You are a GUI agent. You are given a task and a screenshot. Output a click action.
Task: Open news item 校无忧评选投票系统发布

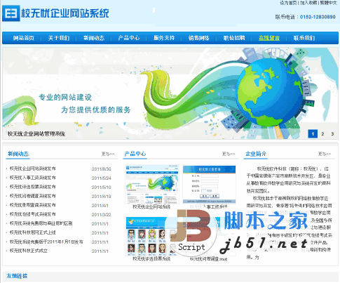coord(33,187)
